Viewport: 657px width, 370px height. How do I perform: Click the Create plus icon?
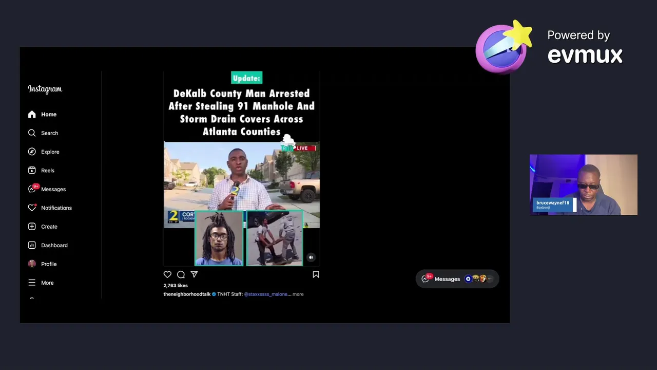tap(32, 226)
